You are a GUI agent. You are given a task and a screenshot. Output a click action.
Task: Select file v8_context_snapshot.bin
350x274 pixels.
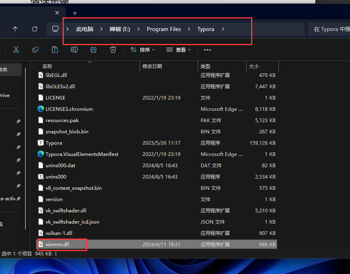[73, 188]
